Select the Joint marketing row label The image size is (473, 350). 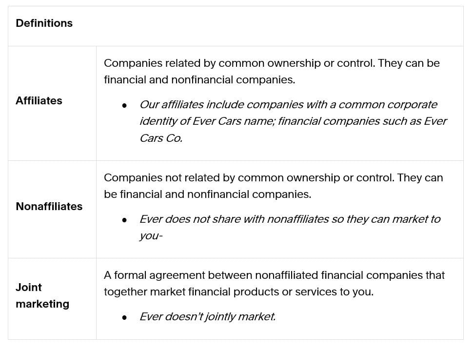coord(42,295)
